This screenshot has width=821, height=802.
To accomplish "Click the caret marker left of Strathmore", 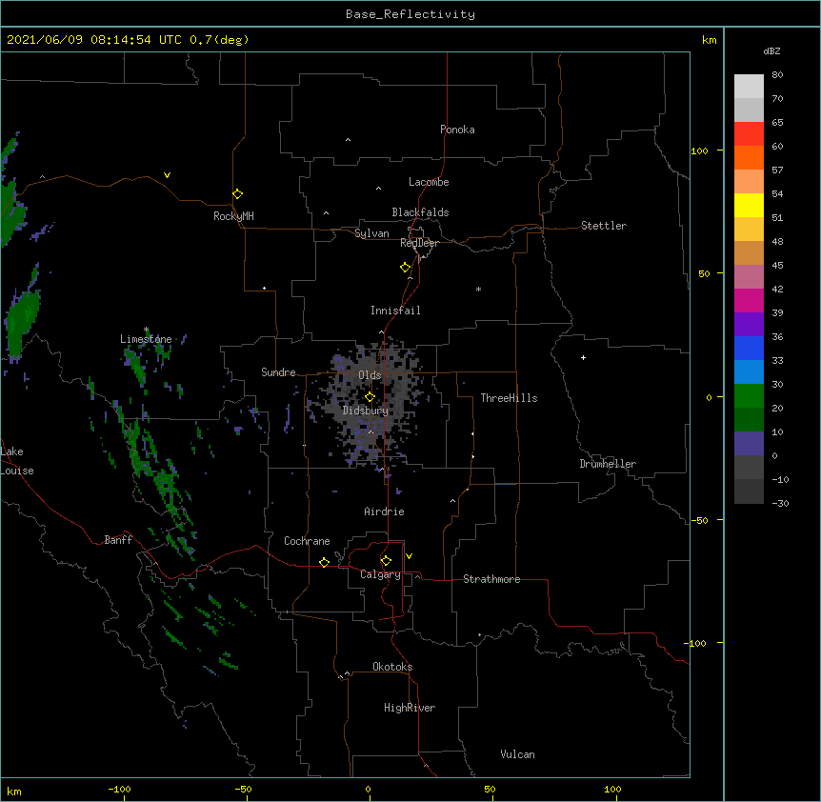I will (417, 576).
